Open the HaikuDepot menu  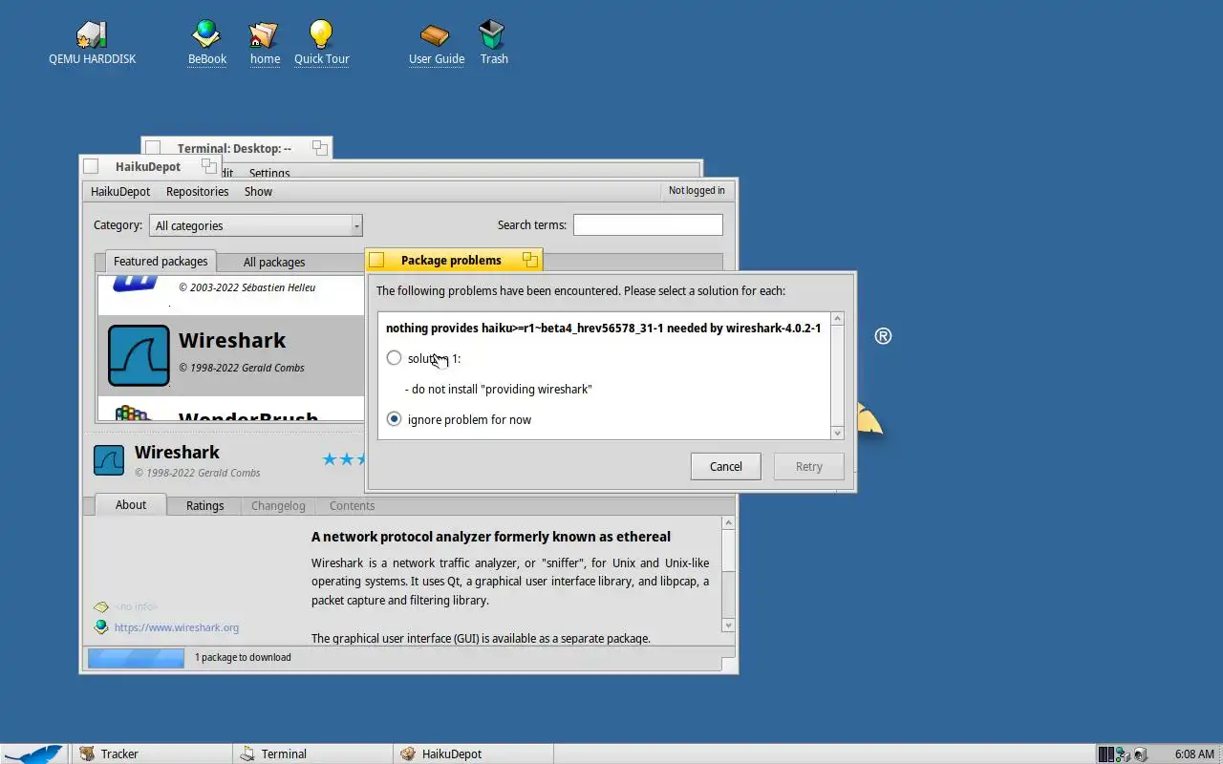click(120, 191)
